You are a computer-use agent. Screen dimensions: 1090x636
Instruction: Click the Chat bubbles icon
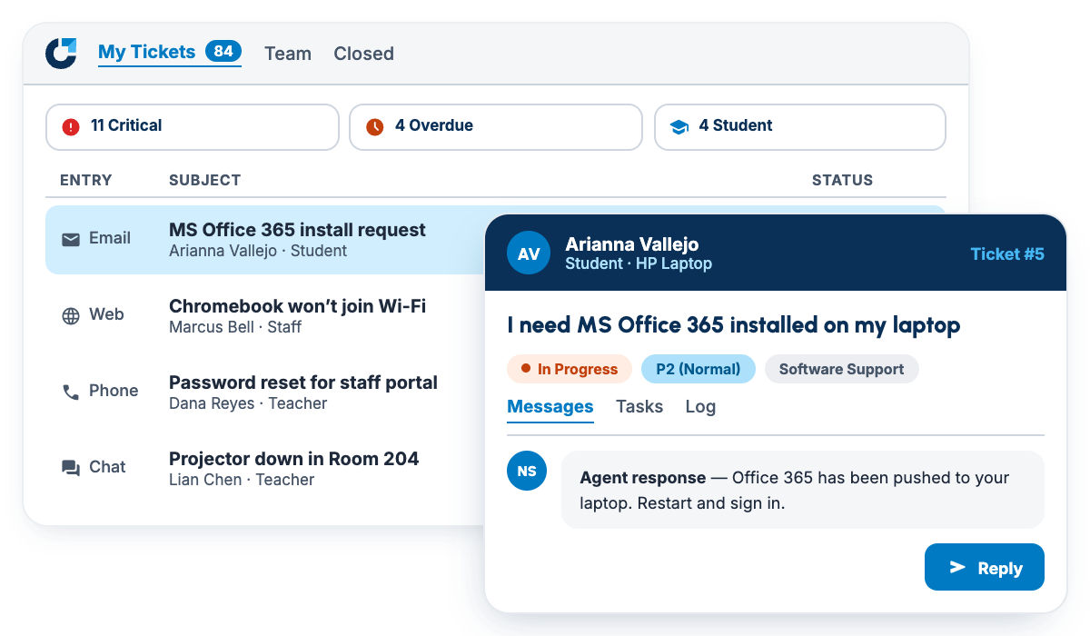(71, 468)
